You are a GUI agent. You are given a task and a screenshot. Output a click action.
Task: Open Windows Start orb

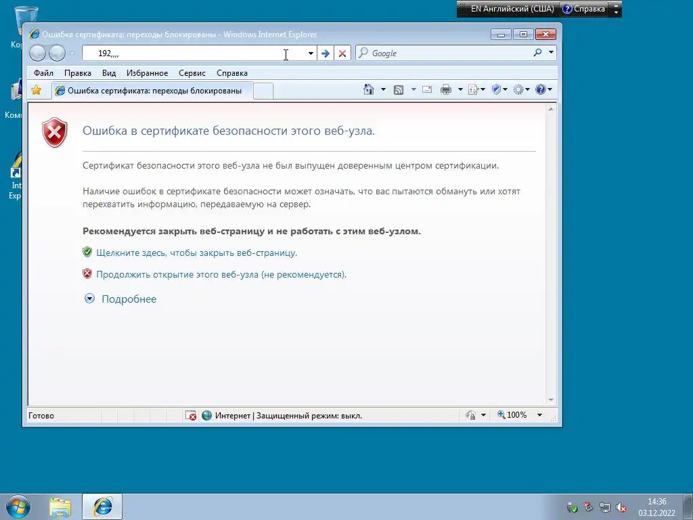point(18,506)
